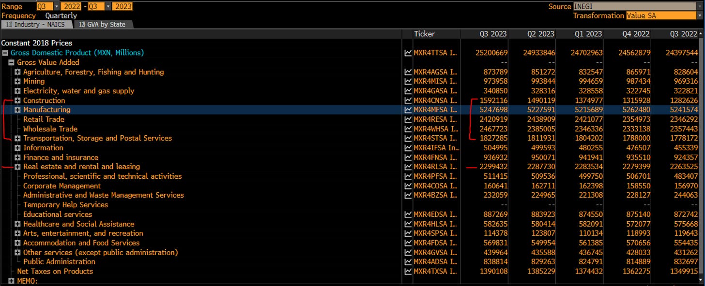Image resolution: width=705 pixels, height=286 pixels.
Task: Expand the Information row
Action: (x=17, y=148)
